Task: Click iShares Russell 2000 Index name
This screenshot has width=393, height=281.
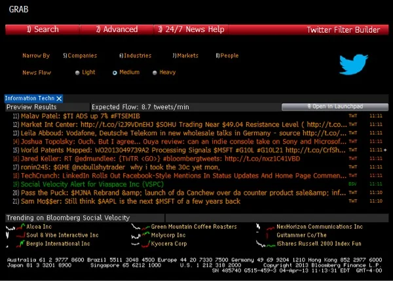Action: (319, 244)
